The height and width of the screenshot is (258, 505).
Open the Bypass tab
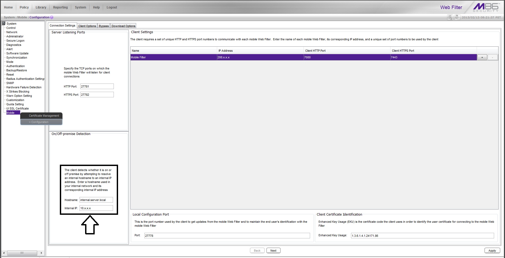[x=104, y=26]
